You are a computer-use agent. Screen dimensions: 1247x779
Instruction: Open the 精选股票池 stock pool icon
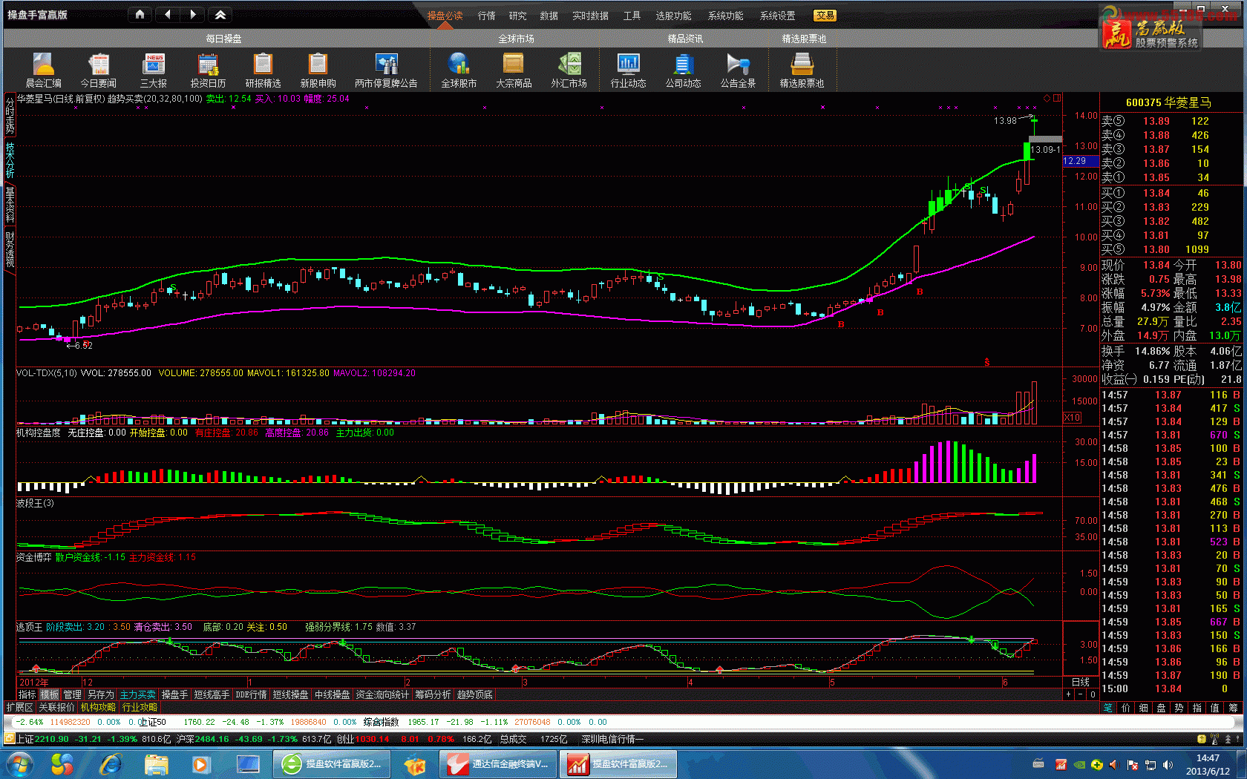(802, 70)
